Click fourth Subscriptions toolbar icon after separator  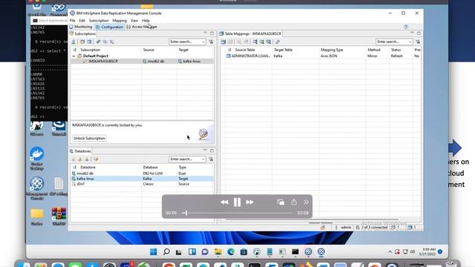coord(98,42)
